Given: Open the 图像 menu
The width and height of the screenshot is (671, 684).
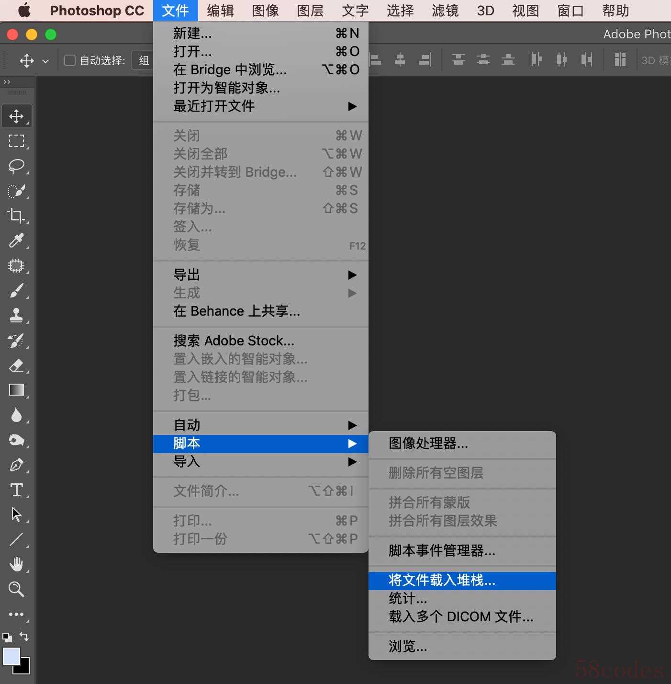Looking at the screenshot, I should (x=265, y=11).
